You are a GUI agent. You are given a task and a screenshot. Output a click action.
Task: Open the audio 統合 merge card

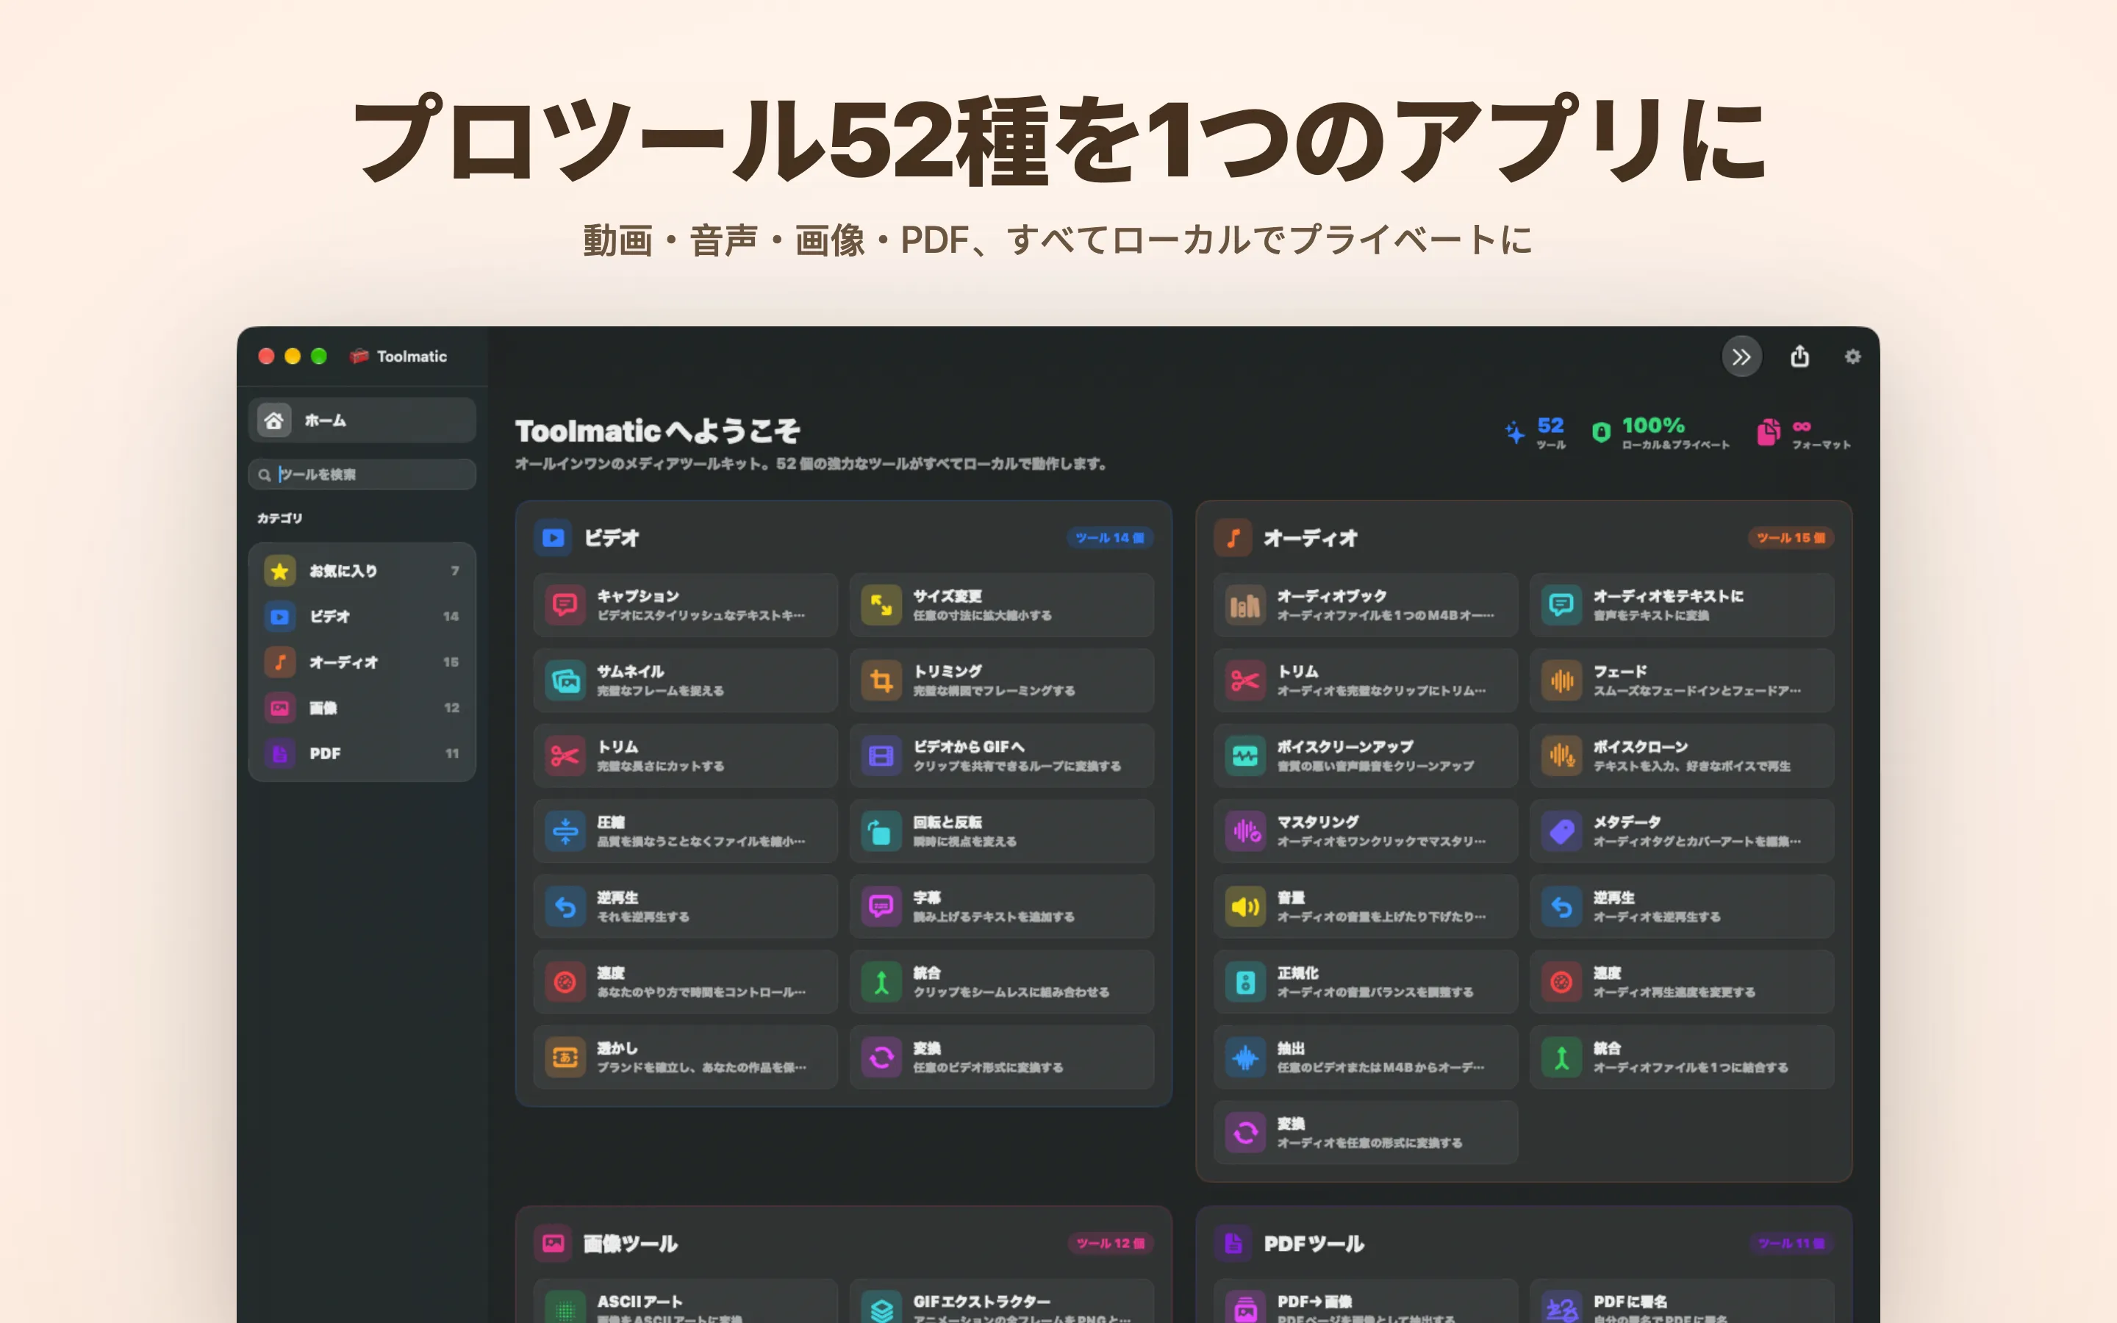[x=1681, y=1057]
